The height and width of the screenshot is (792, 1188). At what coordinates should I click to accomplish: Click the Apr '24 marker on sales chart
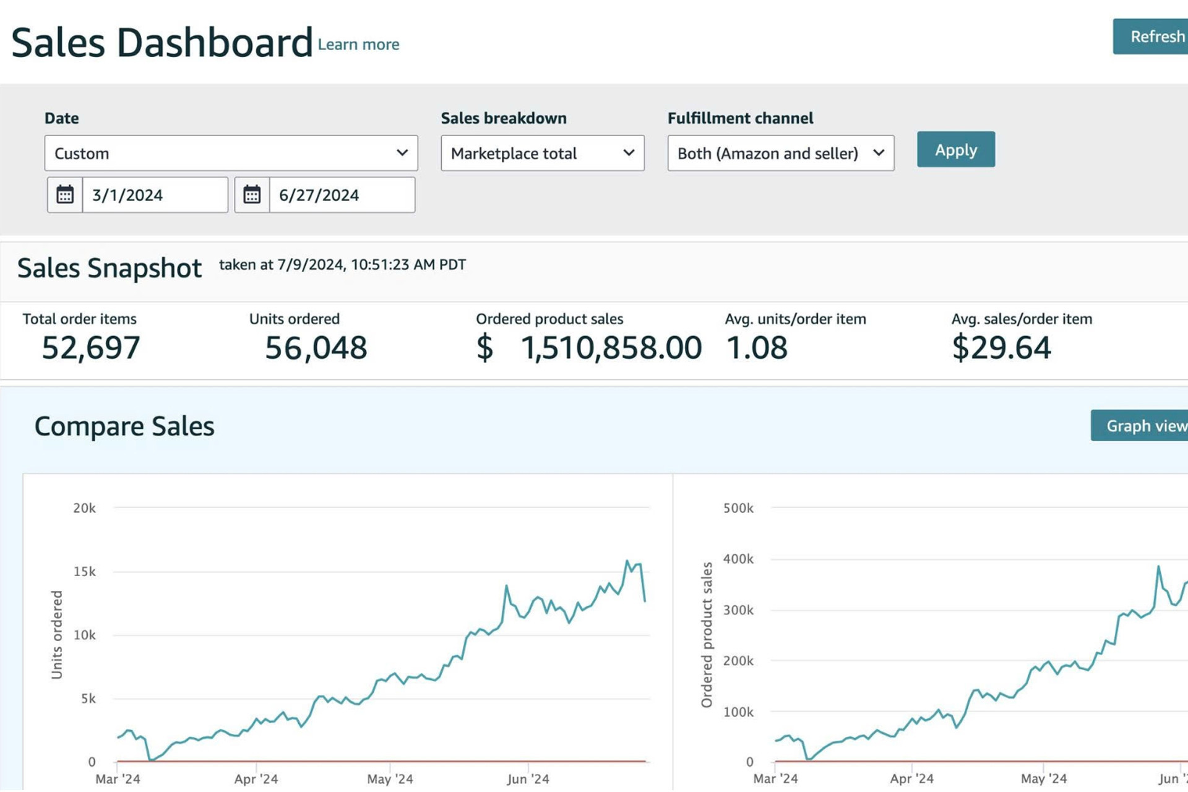pos(911,779)
